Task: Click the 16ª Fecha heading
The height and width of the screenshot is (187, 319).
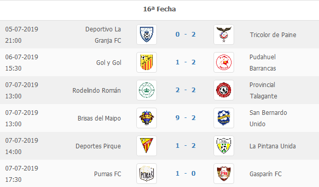Action: (159, 9)
